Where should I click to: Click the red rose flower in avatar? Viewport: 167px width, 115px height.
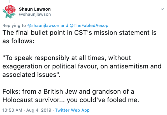(x=10, y=9)
